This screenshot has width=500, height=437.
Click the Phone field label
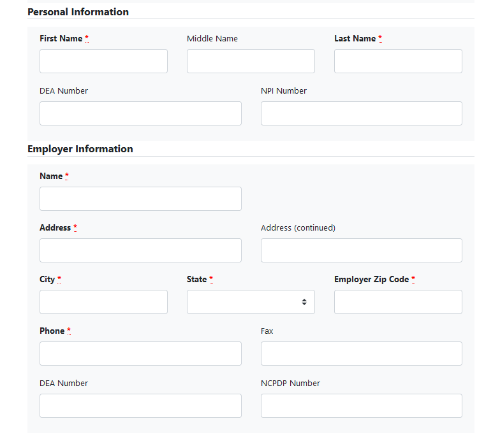point(52,331)
